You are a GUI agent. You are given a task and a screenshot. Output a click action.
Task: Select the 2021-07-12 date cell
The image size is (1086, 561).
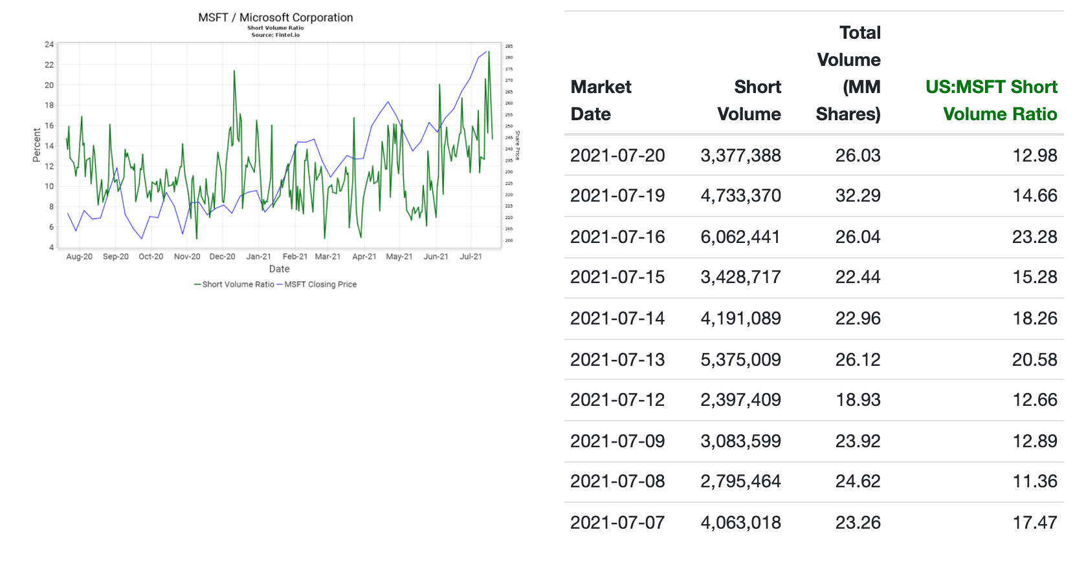tap(617, 399)
